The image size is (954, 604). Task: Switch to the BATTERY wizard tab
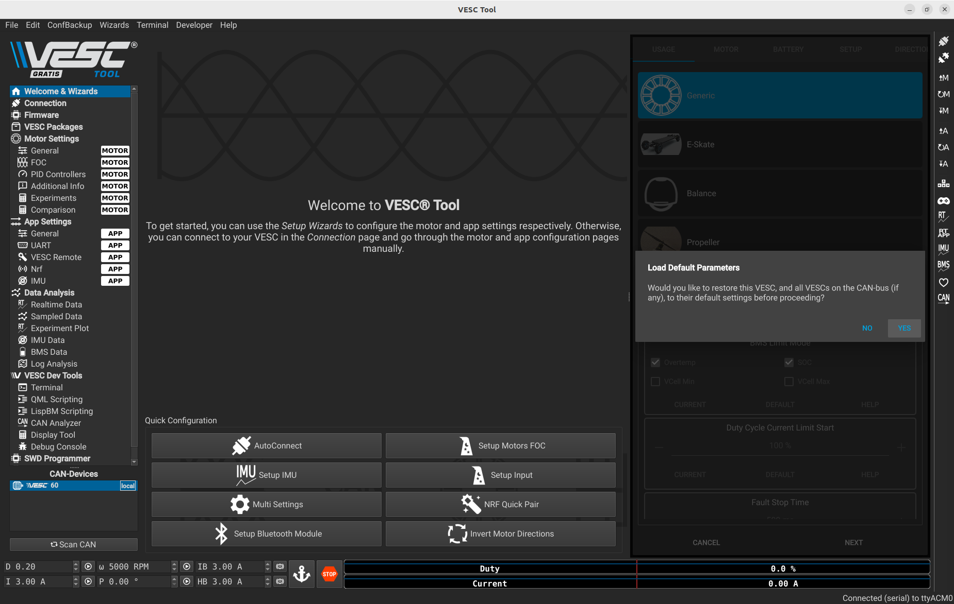788,49
